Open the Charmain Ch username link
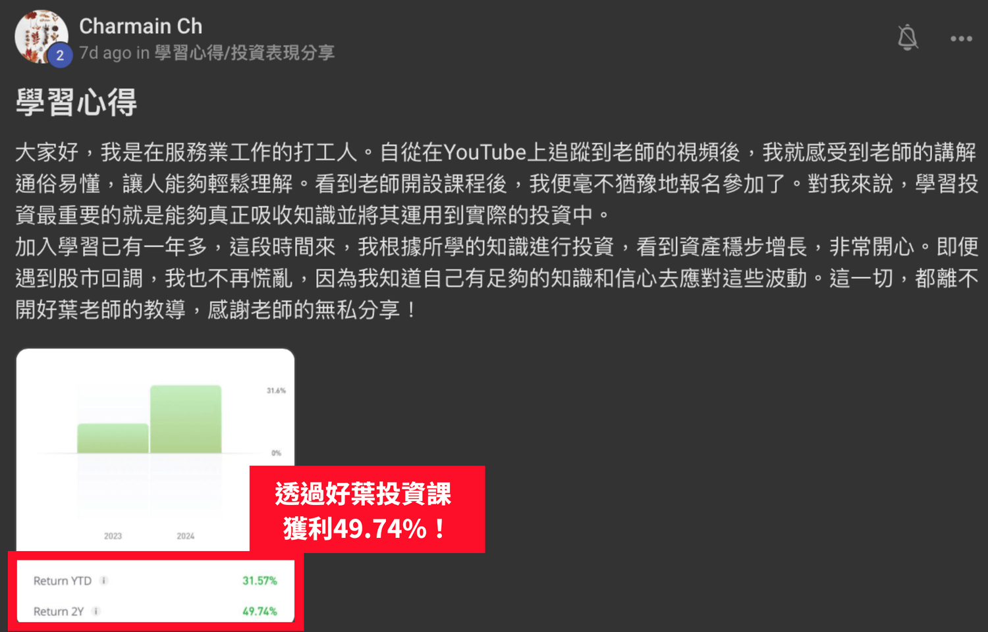The height and width of the screenshot is (632, 988). click(x=141, y=26)
